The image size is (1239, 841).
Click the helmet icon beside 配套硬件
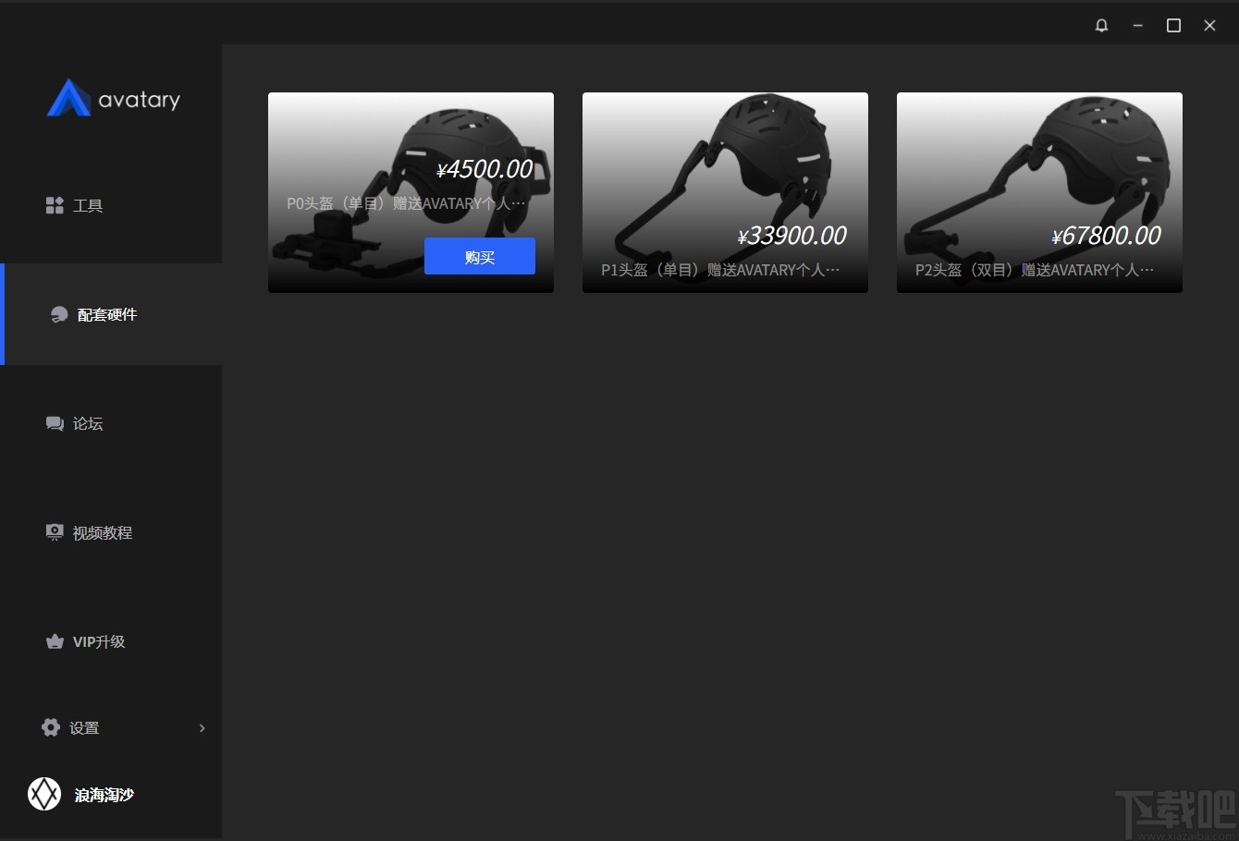pyautogui.click(x=59, y=314)
